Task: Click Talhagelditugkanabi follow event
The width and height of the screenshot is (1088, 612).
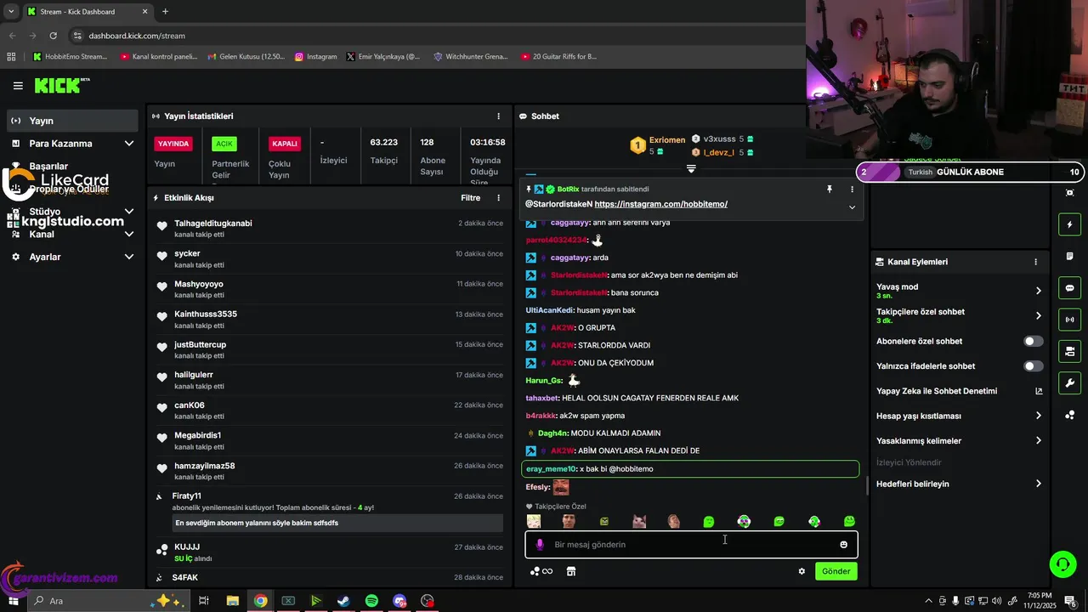Action: coord(330,229)
